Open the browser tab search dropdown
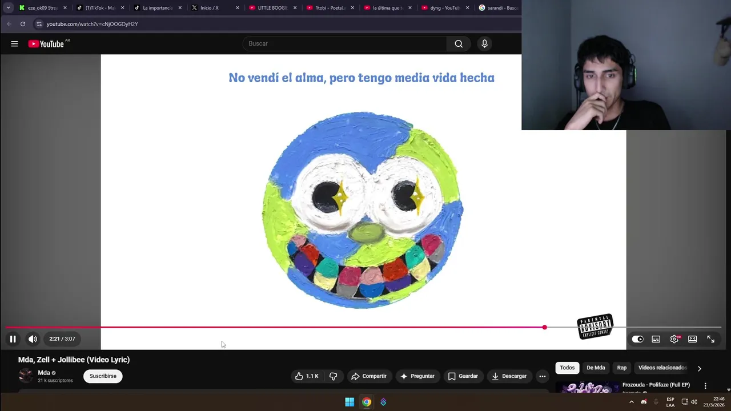Screen dimensions: 731x411 (x=8, y=8)
